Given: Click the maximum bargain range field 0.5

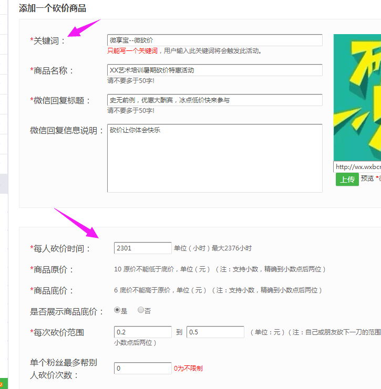Looking at the screenshot, I should [215, 332].
